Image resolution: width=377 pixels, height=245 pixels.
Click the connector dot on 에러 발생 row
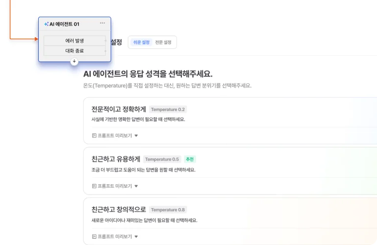coord(105,41)
